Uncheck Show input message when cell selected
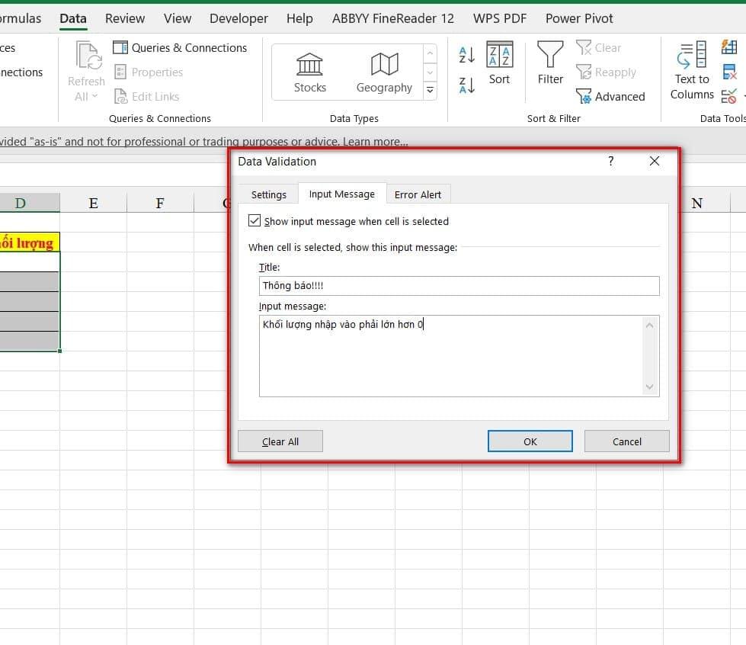This screenshot has width=746, height=645. [x=255, y=221]
